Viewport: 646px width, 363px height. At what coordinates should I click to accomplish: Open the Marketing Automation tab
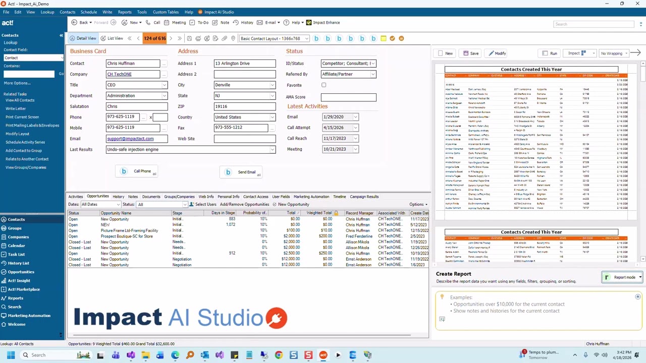(x=311, y=197)
